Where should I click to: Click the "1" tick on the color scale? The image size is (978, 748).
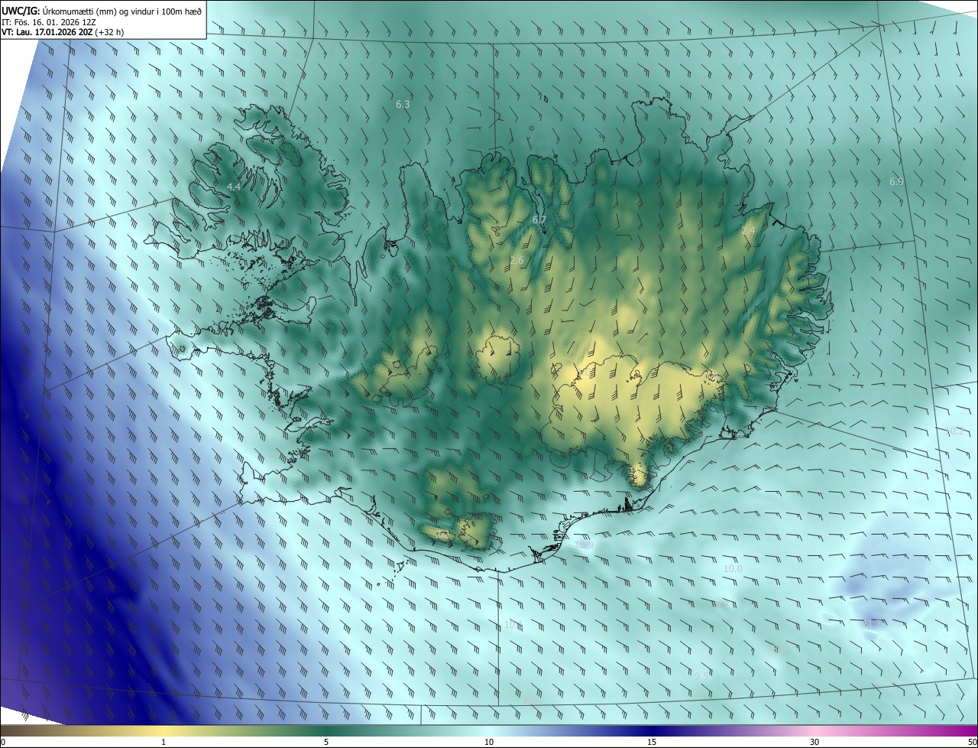(x=164, y=742)
